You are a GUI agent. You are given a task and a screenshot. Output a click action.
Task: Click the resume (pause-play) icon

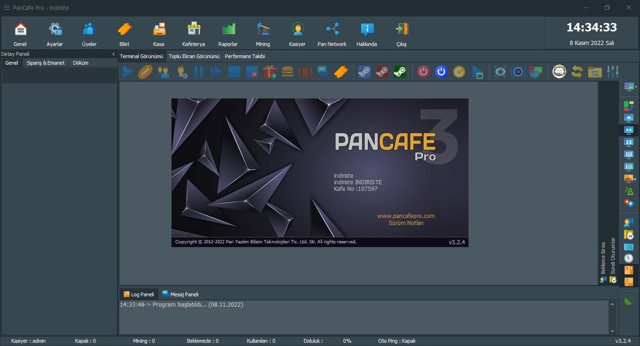[216, 72]
